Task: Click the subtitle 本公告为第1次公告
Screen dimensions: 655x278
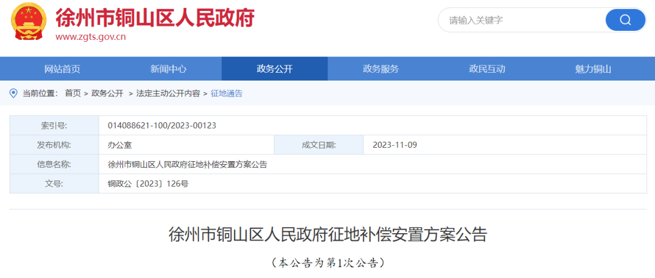Action: 328,263
